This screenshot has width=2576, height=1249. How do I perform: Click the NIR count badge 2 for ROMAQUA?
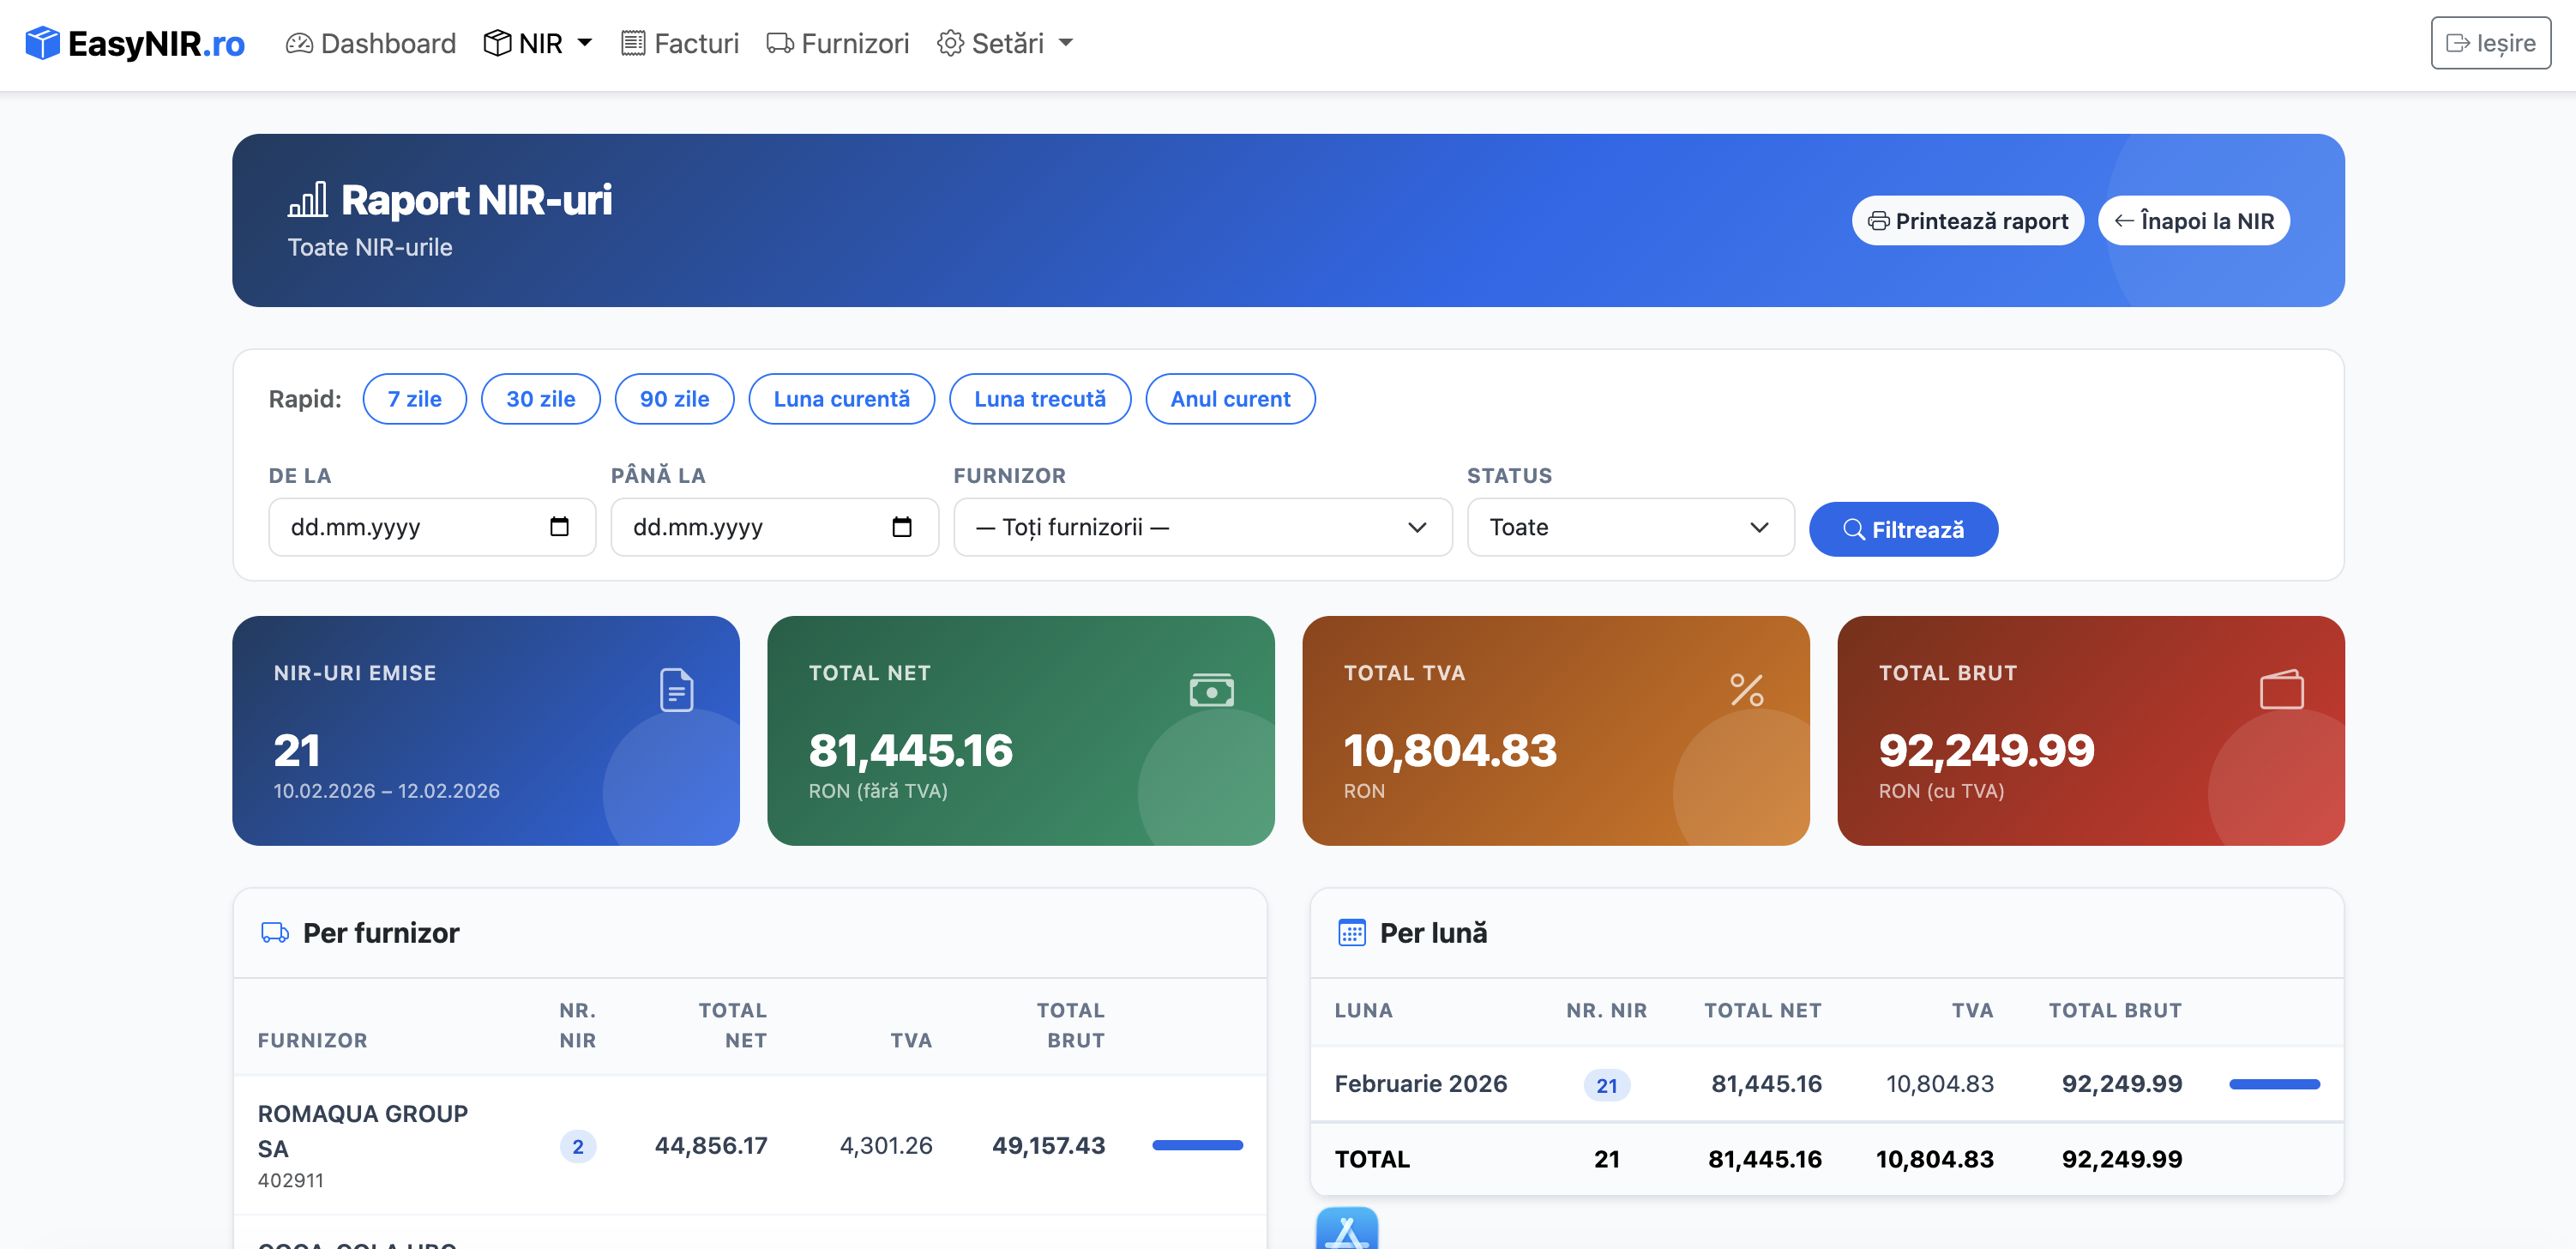pyautogui.click(x=578, y=1146)
